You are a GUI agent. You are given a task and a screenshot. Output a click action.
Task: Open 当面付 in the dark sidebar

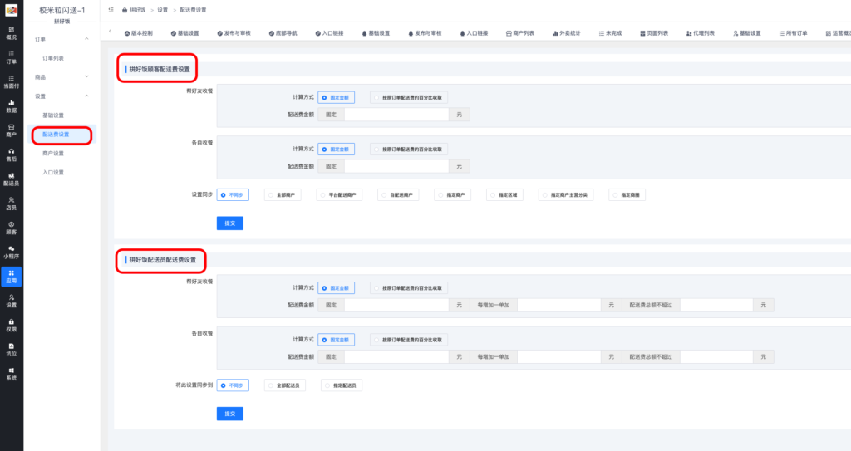click(11, 82)
